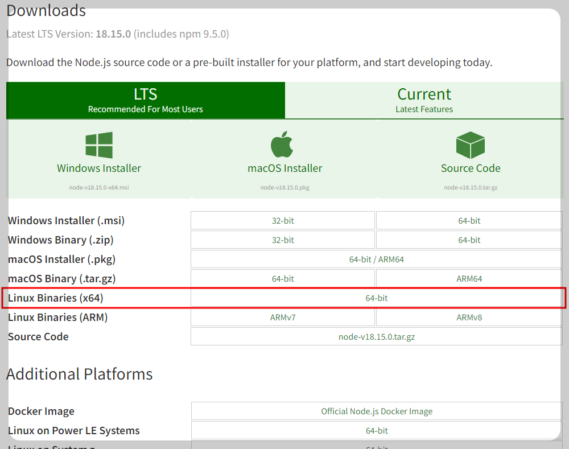The height and width of the screenshot is (449, 569).
Task: Download Linux Binaries (x64) 64-bit
Action: point(377,298)
